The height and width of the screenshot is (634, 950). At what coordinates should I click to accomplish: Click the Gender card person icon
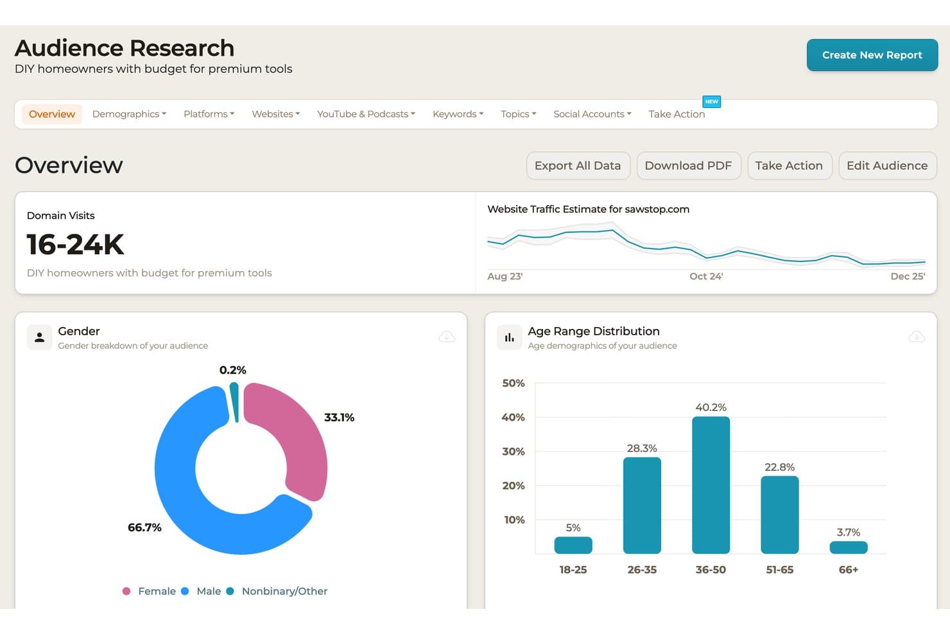pos(39,337)
